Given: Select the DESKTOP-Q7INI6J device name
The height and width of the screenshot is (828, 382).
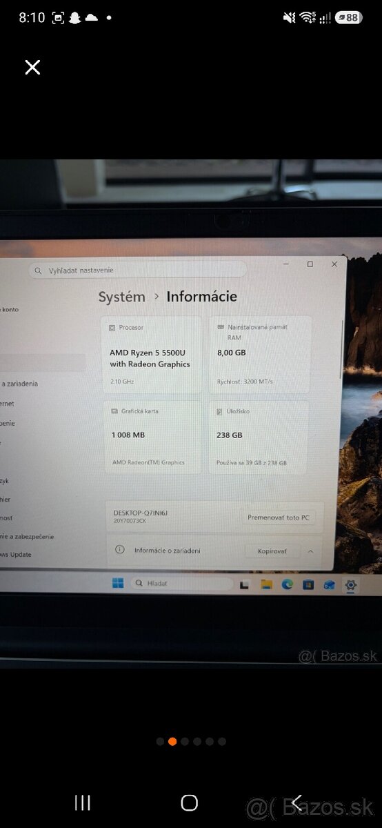Looking at the screenshot, I should 141,513.
